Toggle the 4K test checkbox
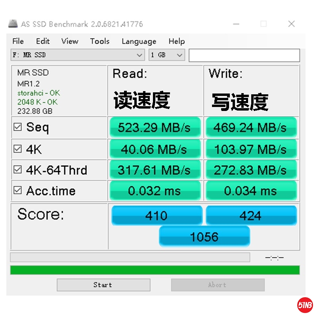This screenshot has width=317, height=317. (x=17, y=149)
